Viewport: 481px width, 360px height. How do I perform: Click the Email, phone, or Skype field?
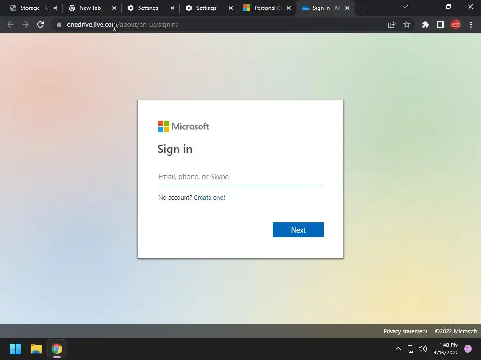click(240, 177)
